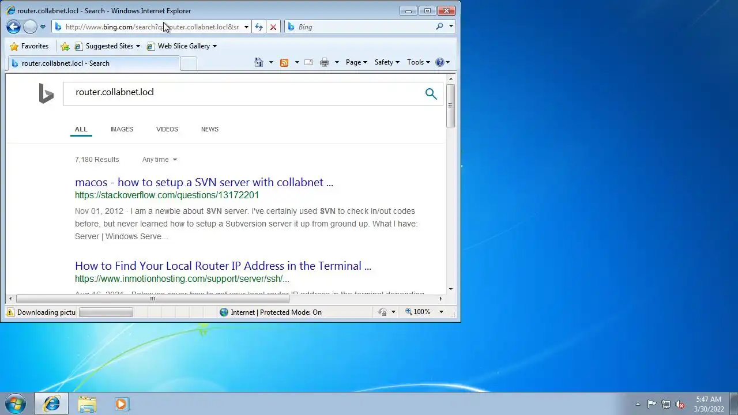Go back with the Back arrow button
The width and height of the screenshot is (738, 415).
pyautogui.click(x=13, y=27)
